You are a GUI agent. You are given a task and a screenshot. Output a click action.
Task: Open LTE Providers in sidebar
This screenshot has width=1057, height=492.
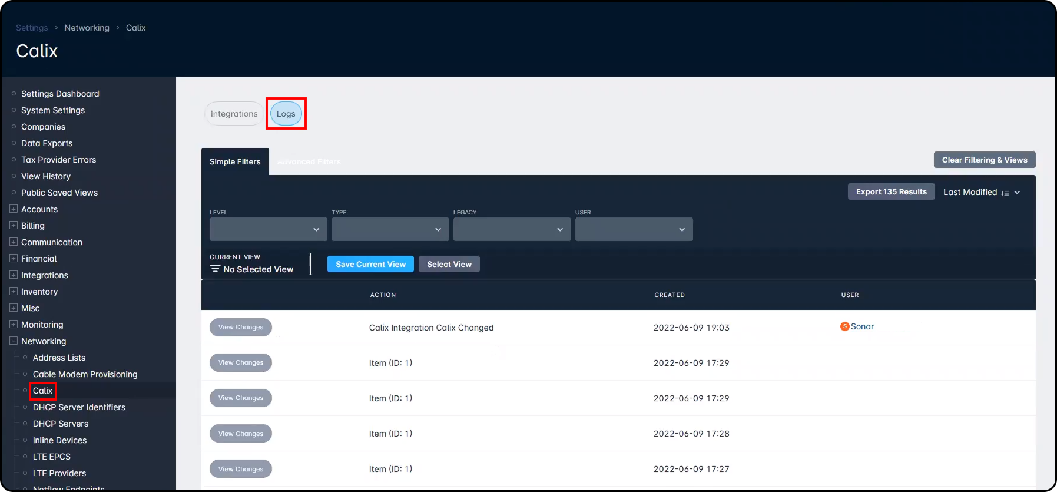pyautogui.click(x=59, y=473)
